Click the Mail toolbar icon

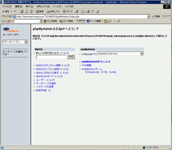(82, 11)
